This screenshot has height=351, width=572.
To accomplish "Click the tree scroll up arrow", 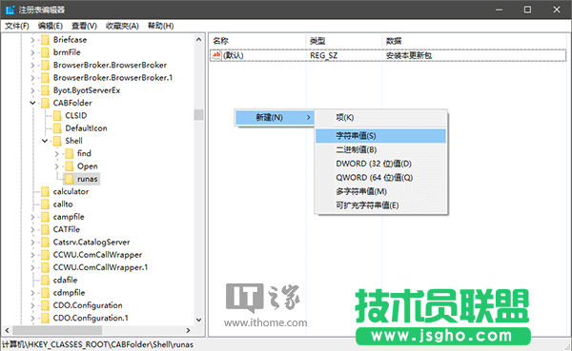I will [x=199, y=39].
